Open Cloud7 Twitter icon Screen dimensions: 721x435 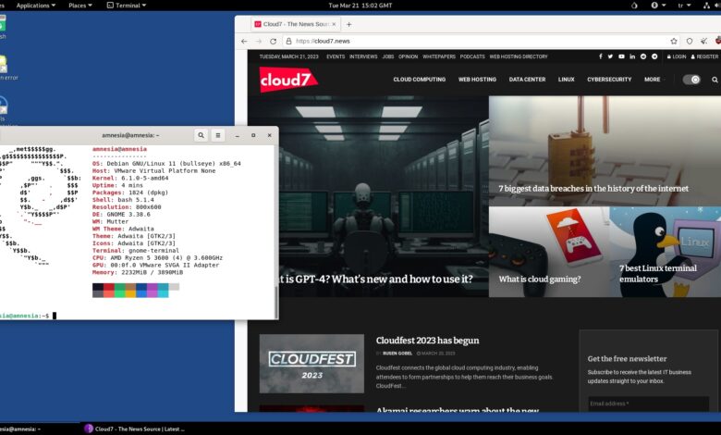pos(610,56)
